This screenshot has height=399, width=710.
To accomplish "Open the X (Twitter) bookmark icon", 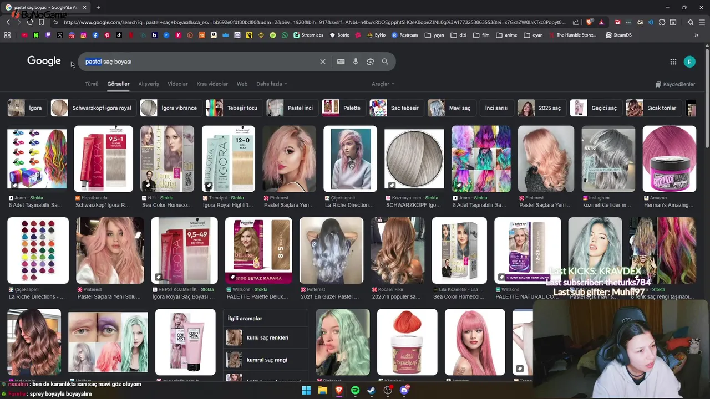I will click(60, 35).
